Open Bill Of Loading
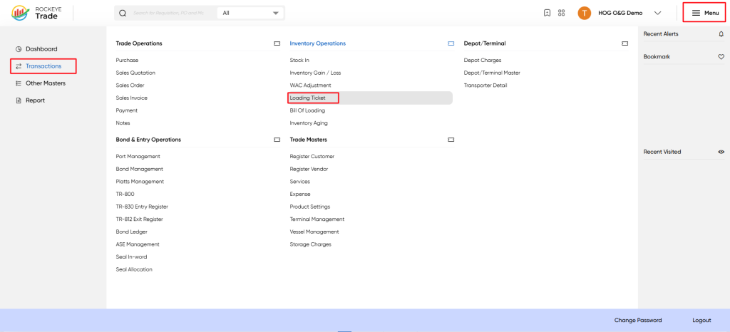 [x=307, y=110]
